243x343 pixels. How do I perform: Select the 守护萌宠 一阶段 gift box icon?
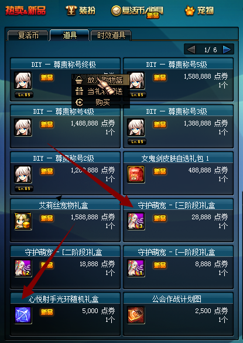click(136, 268)
